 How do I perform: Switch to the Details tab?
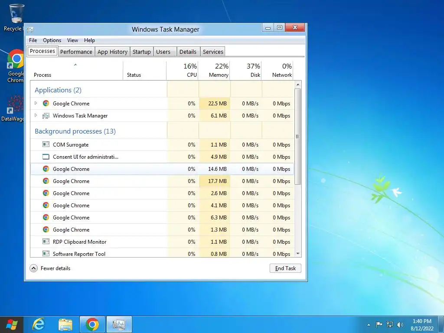coord(188,52)
